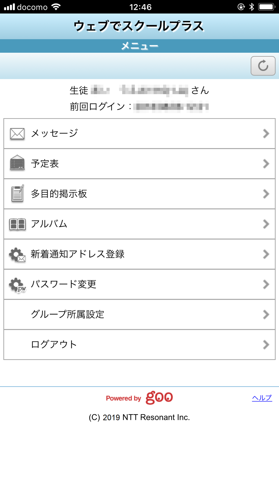
Task: Click the Powered by text
Action: click(x=123, y=398)
